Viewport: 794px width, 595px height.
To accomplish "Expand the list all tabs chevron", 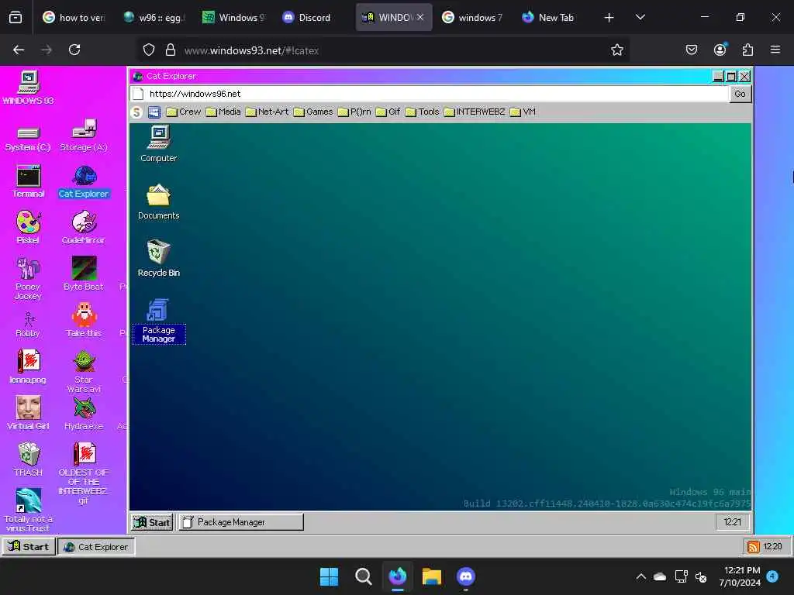I will [640, 18].
